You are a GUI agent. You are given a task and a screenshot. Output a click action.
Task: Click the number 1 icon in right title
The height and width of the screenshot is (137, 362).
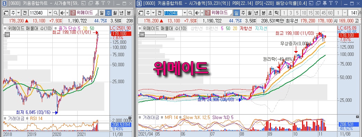[139, 3]
